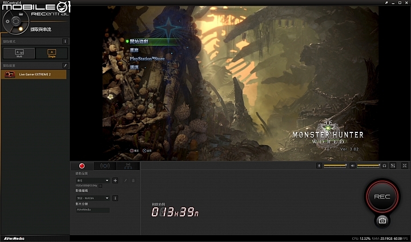Adjust speaker volume slider
The height and width of the screenshot is (242, 411).
click(x=369, y=166)
